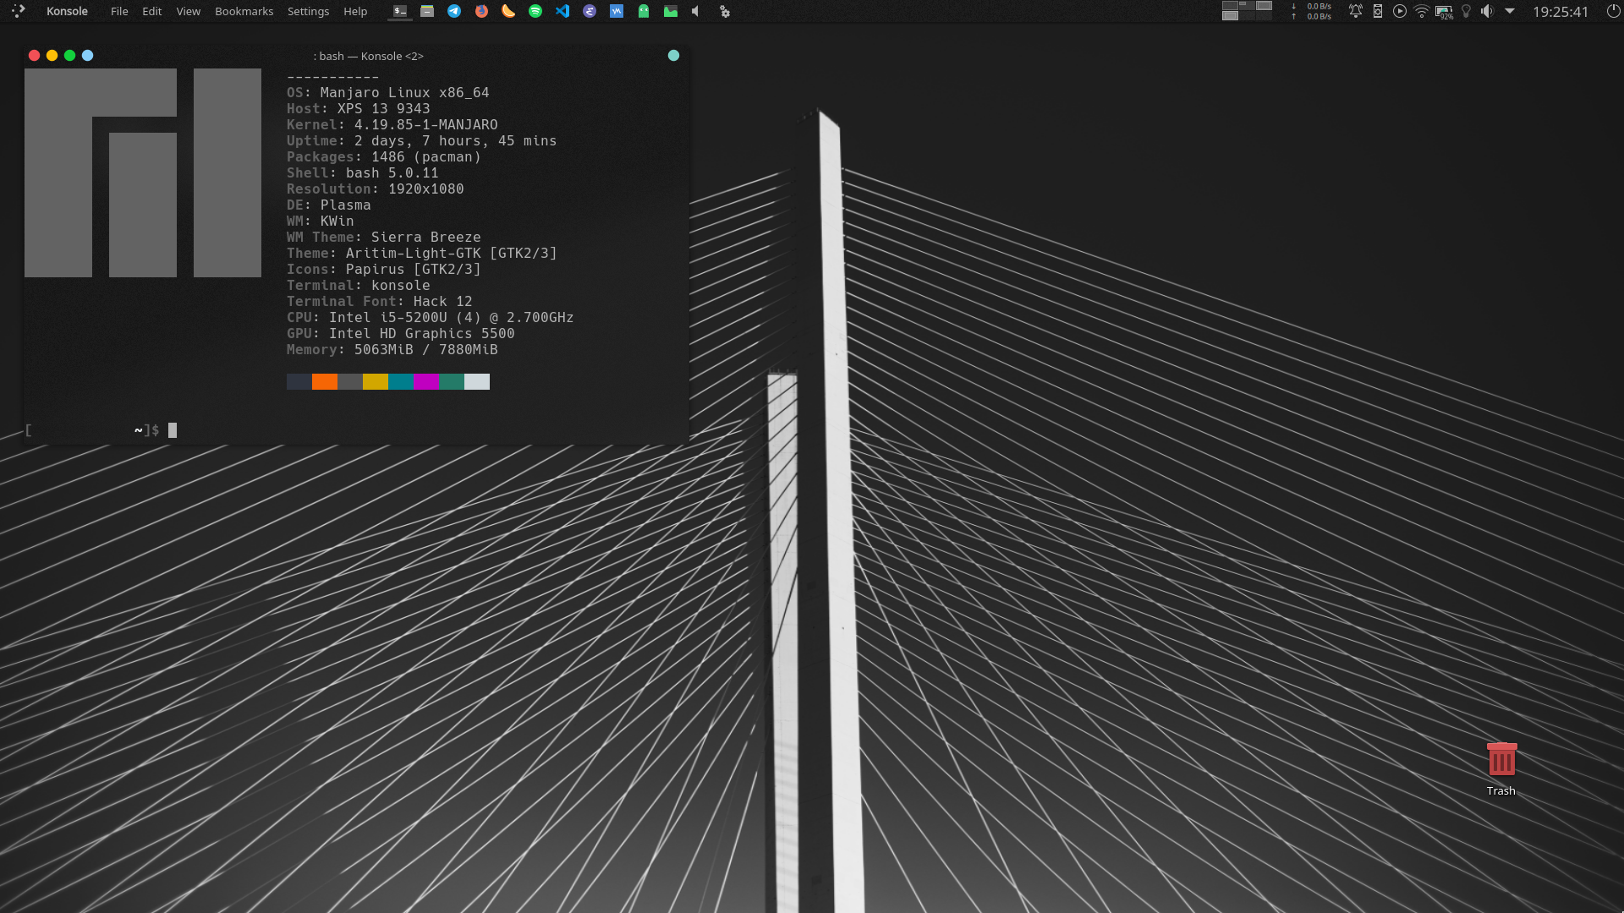Click the teal dot at right of Konsole titlebar

pyautogui.click(x=673, y=55)
